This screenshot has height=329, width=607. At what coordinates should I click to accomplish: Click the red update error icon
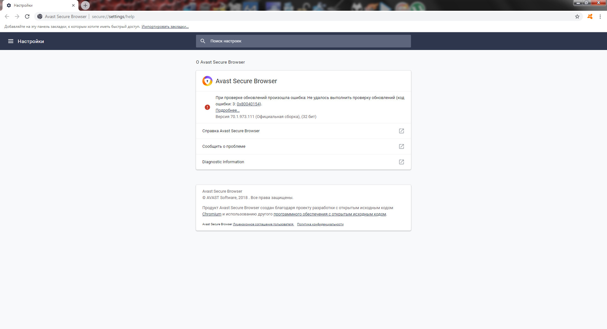pos(207,107)
